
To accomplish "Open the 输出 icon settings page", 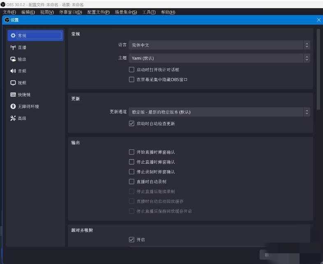I will pyautogui.click(x=13, y=59).
